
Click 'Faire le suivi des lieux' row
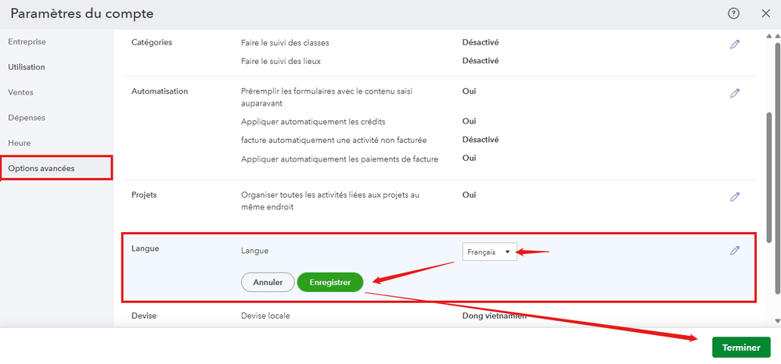280,61
